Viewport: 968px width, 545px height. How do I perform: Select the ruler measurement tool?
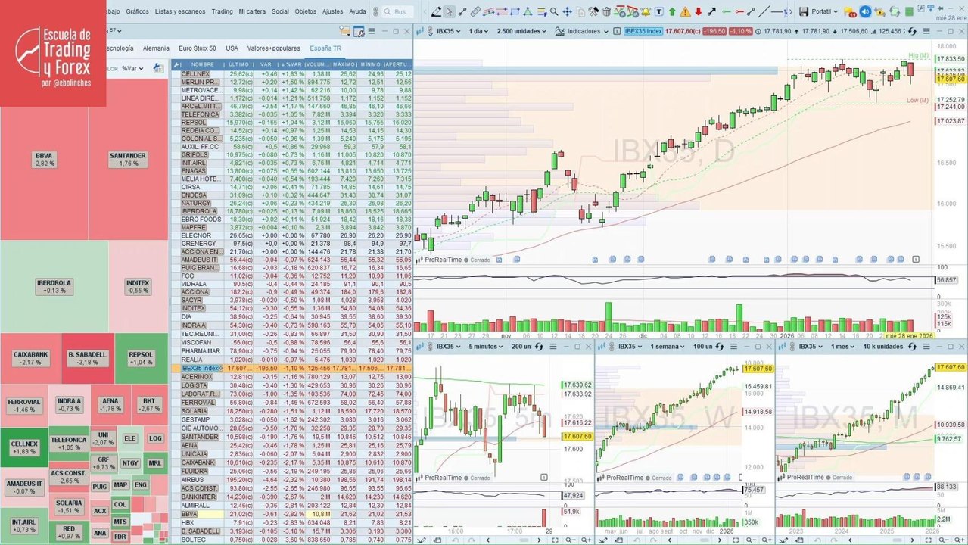tap(475, 11)
